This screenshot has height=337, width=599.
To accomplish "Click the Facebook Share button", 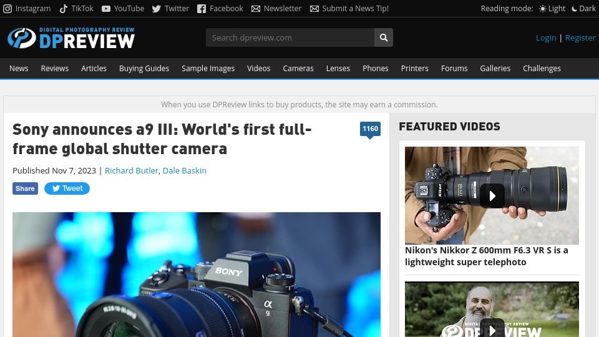I will coord(25,188).
